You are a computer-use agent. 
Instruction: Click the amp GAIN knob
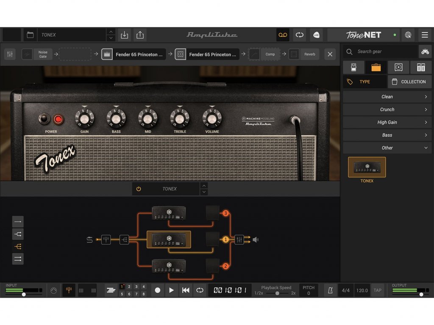pos(84,119)
